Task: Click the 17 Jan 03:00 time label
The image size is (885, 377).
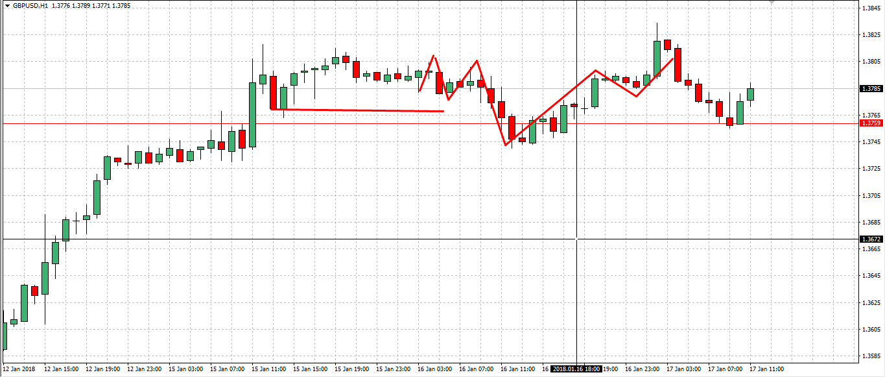Action: tap(683, 369)
